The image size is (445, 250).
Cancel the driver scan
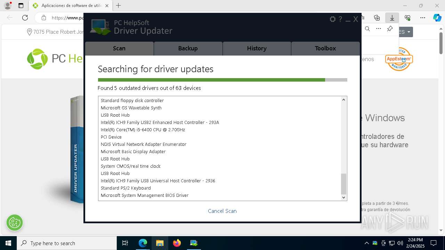click(x=222, y=211)
